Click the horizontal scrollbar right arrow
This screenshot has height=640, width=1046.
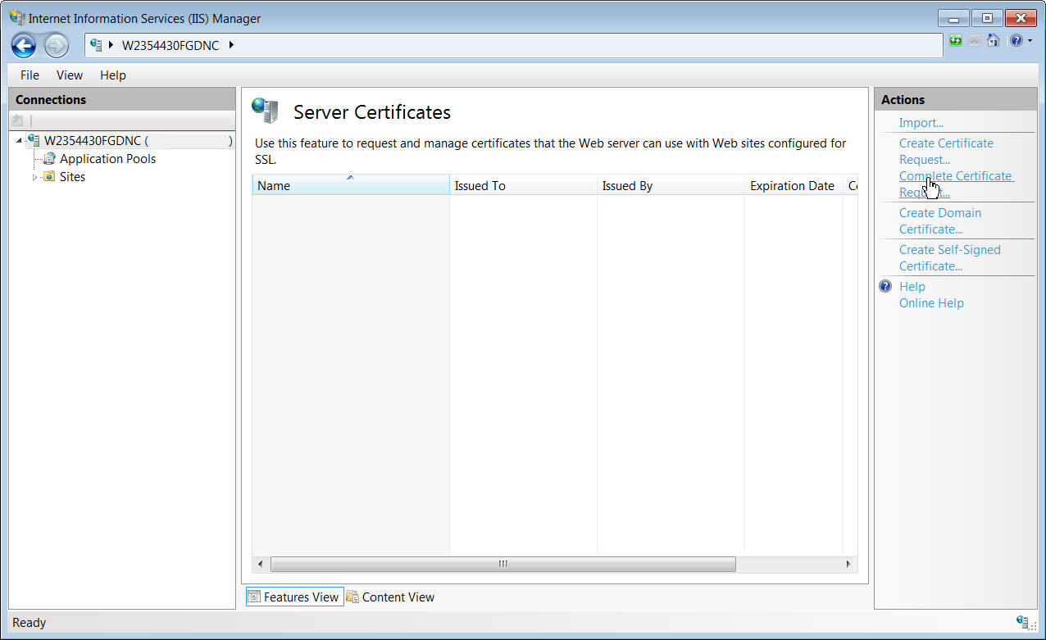(x=848, y=564)
